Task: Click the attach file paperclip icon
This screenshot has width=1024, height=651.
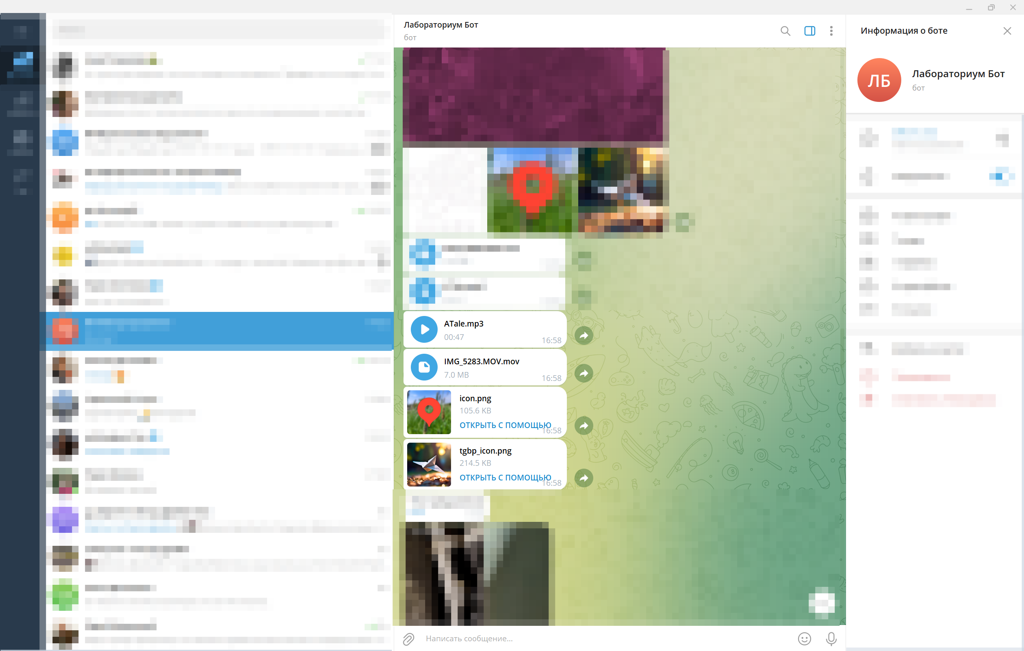Action: tap(408, 639)
